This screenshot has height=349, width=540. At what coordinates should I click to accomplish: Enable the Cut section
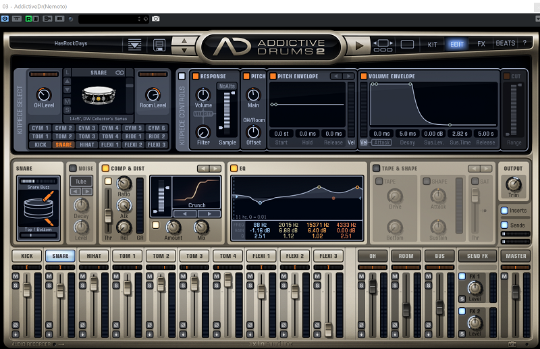(507, 76)
